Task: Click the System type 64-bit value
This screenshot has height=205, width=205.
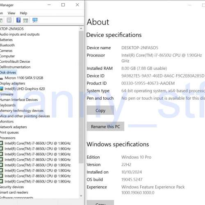Action: (x=163, y=91)
